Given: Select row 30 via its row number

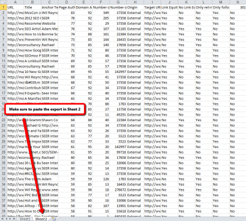Looking at the screenshot, I should coord(3,163).
